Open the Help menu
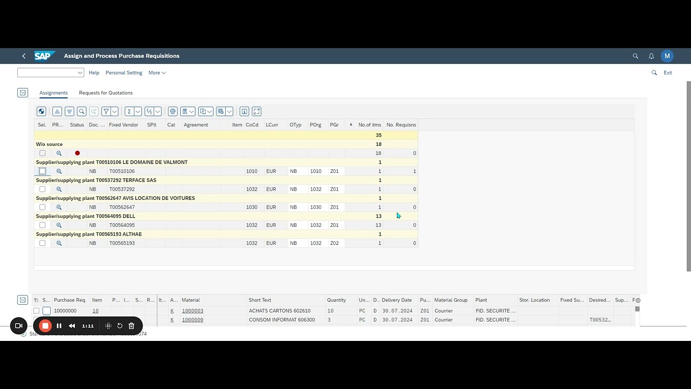The image size is (691, 389). tap(94, 72)
